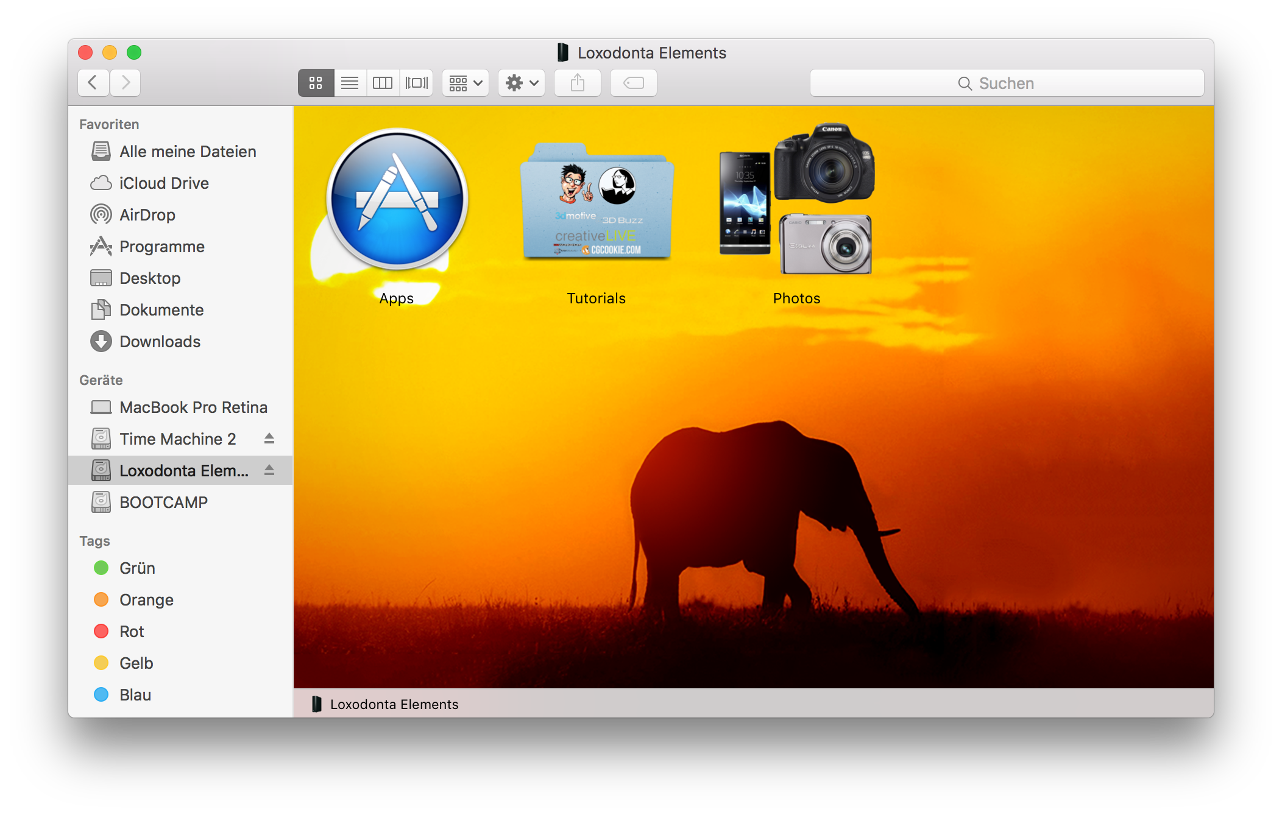Switch to Cover Flow view
1282x815 pixels.
click(417, 83)
